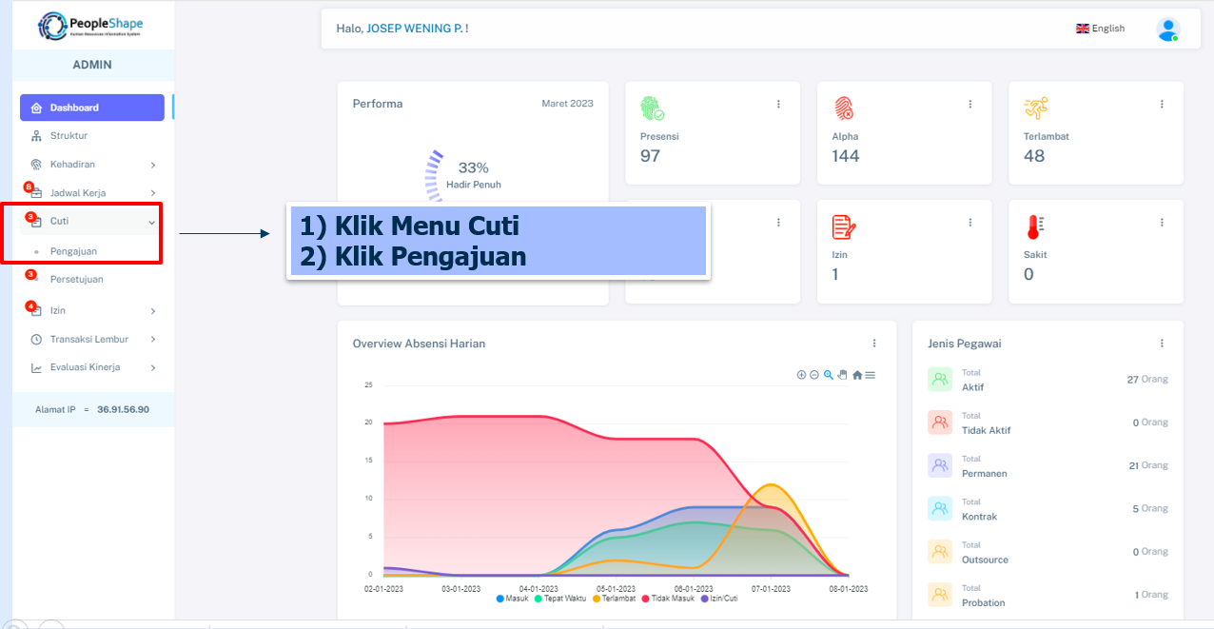Open the Persetujuan sidebar link
The height and width of the screenshot is (629, 1214).
[76, 280]
